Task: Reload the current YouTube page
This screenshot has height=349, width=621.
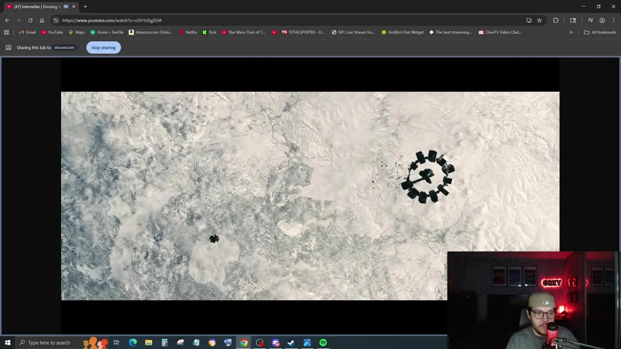Action: [x=30, y=20]
